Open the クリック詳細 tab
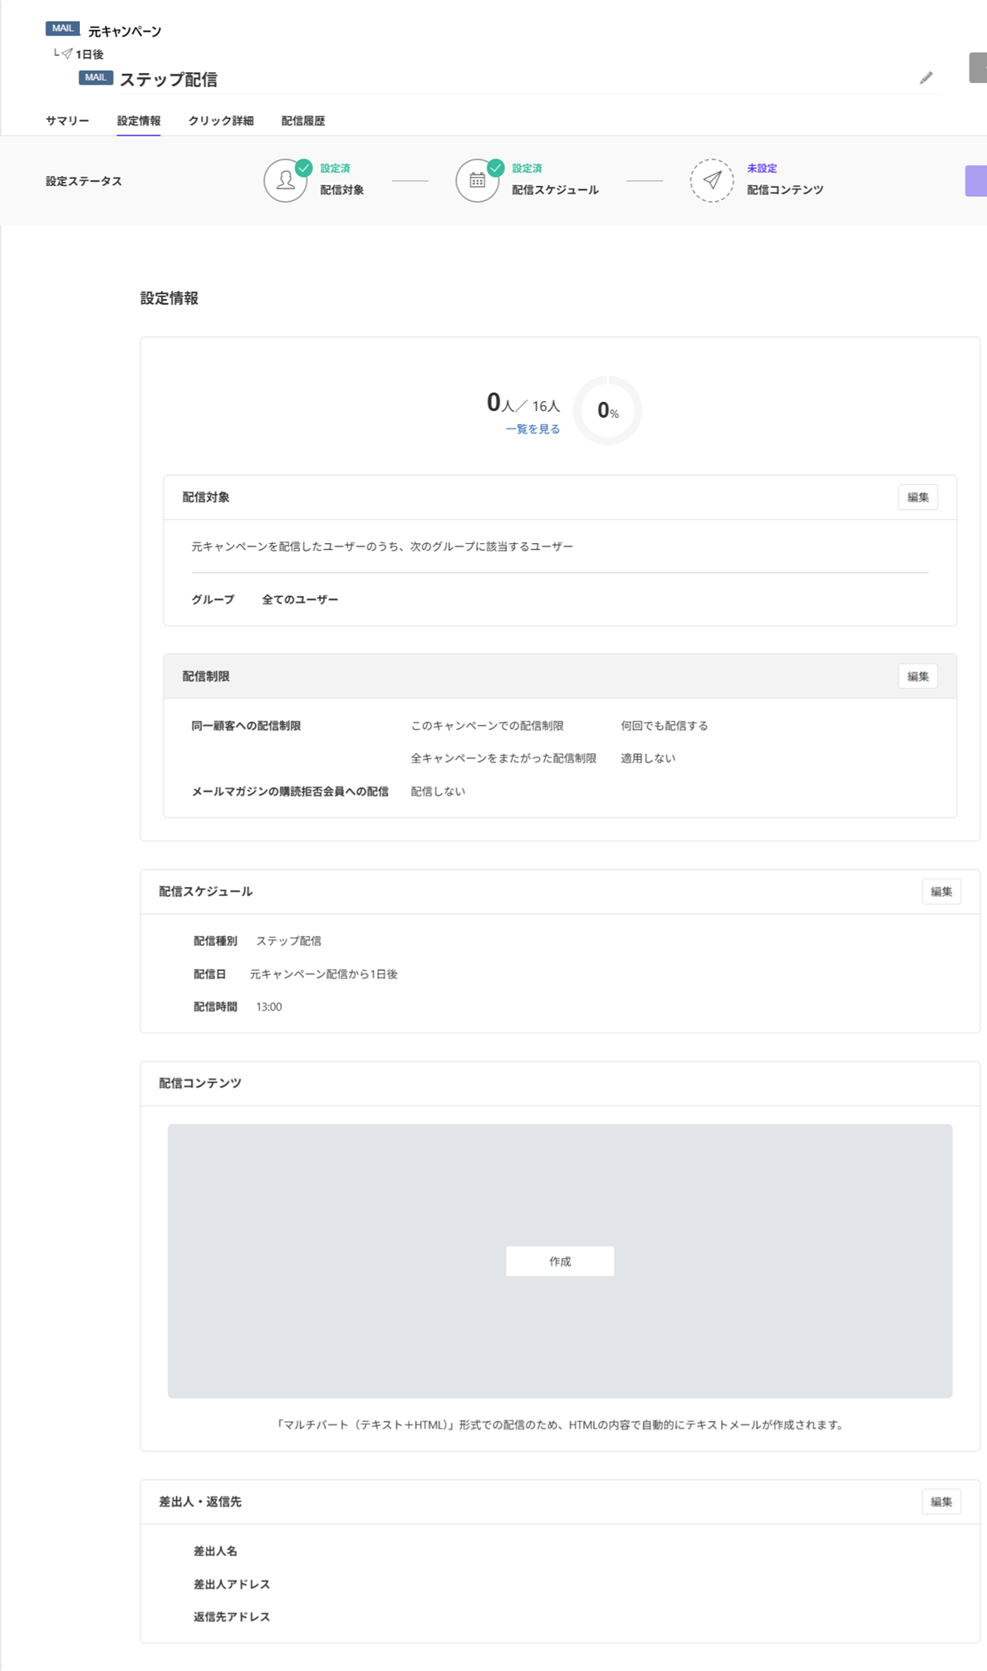 (x=221, y=121)
